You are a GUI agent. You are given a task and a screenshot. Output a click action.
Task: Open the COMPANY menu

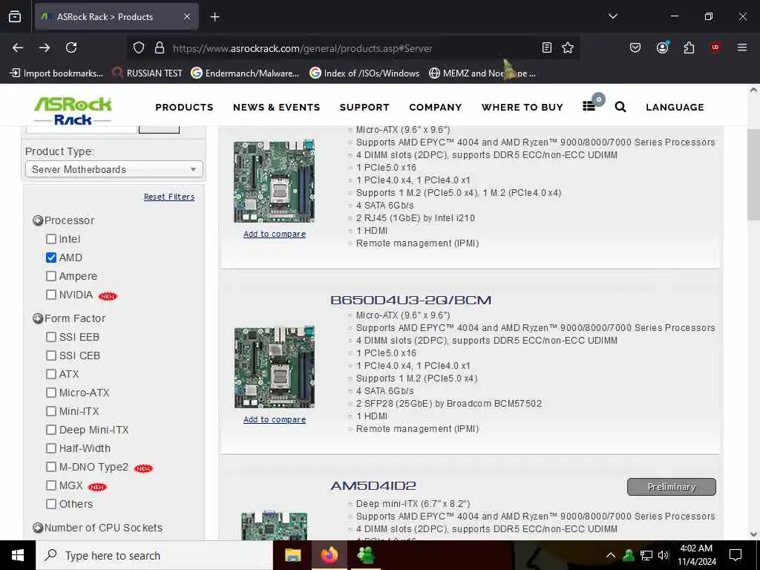(435, 107)
